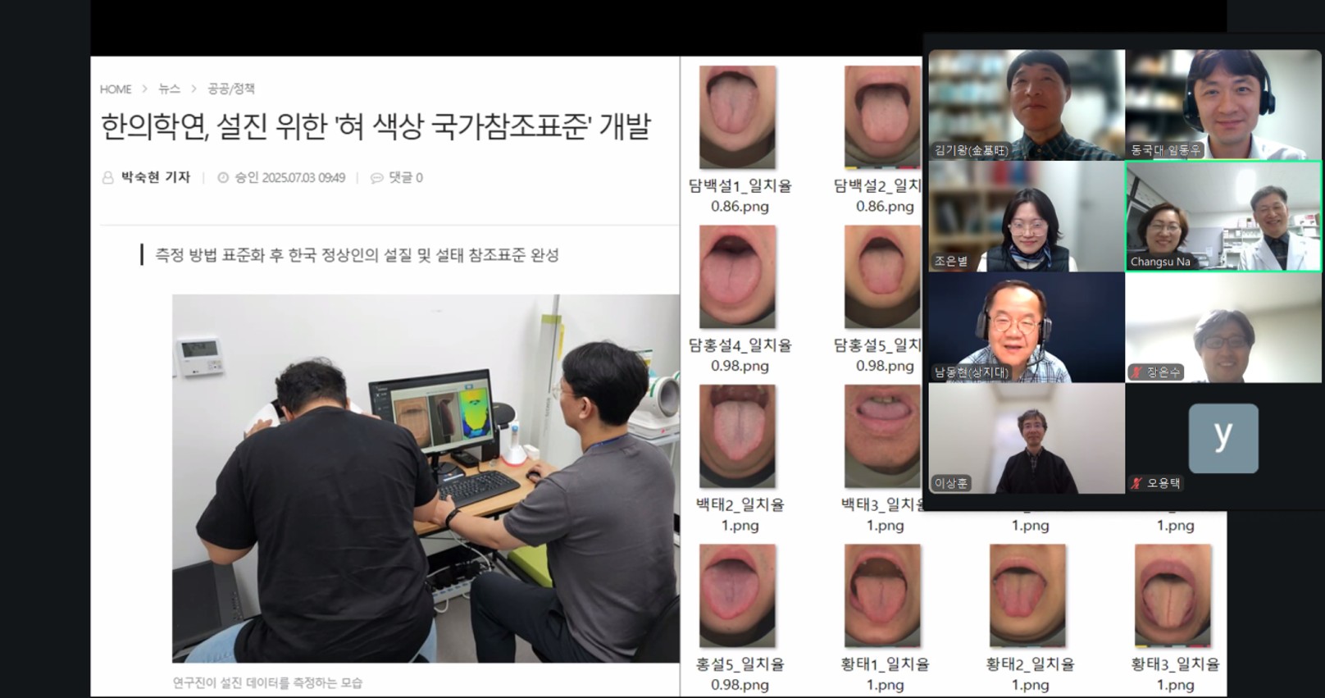This screenshot has height=698, width=1325.
Task: Select the 백태2_일치율 1.png thumbnail
Action: [738, 436]
